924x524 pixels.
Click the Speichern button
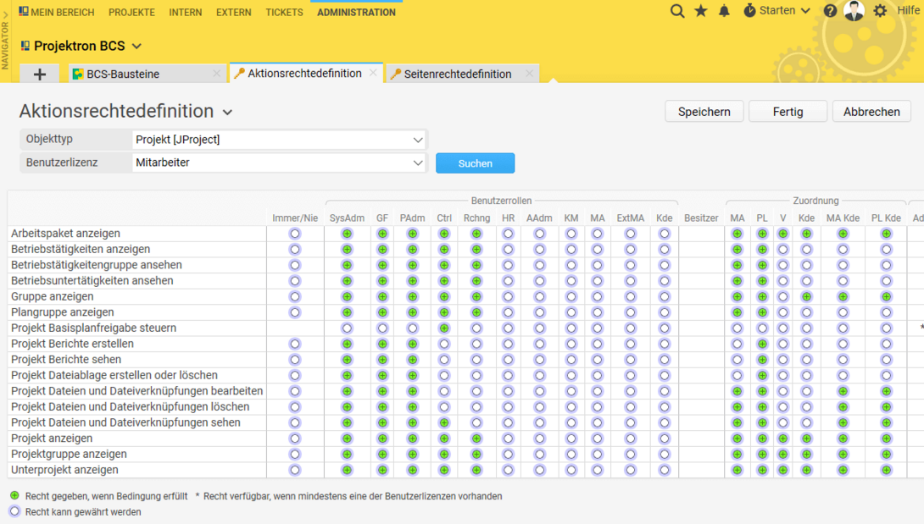click(x=704, y=112)
